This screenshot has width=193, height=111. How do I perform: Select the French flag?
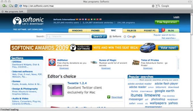click(86, 19)
